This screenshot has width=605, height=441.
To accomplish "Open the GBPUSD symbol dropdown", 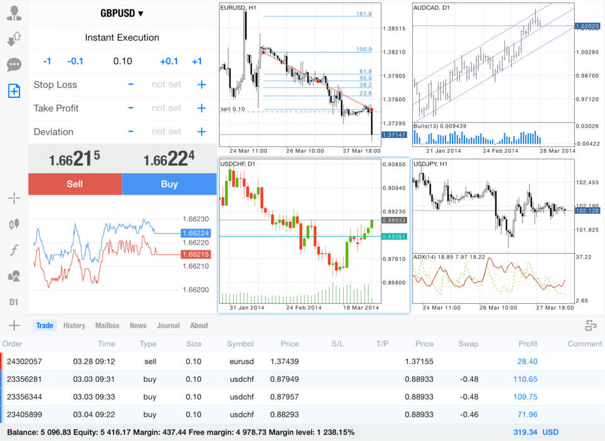I will tap(122, 13).
